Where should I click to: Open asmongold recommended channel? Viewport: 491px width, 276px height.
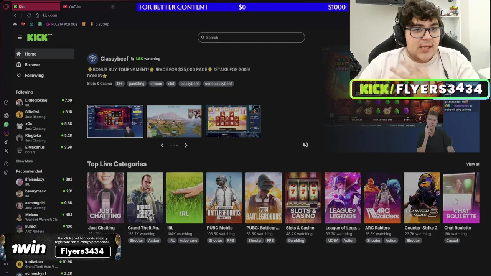coord(44,205)
